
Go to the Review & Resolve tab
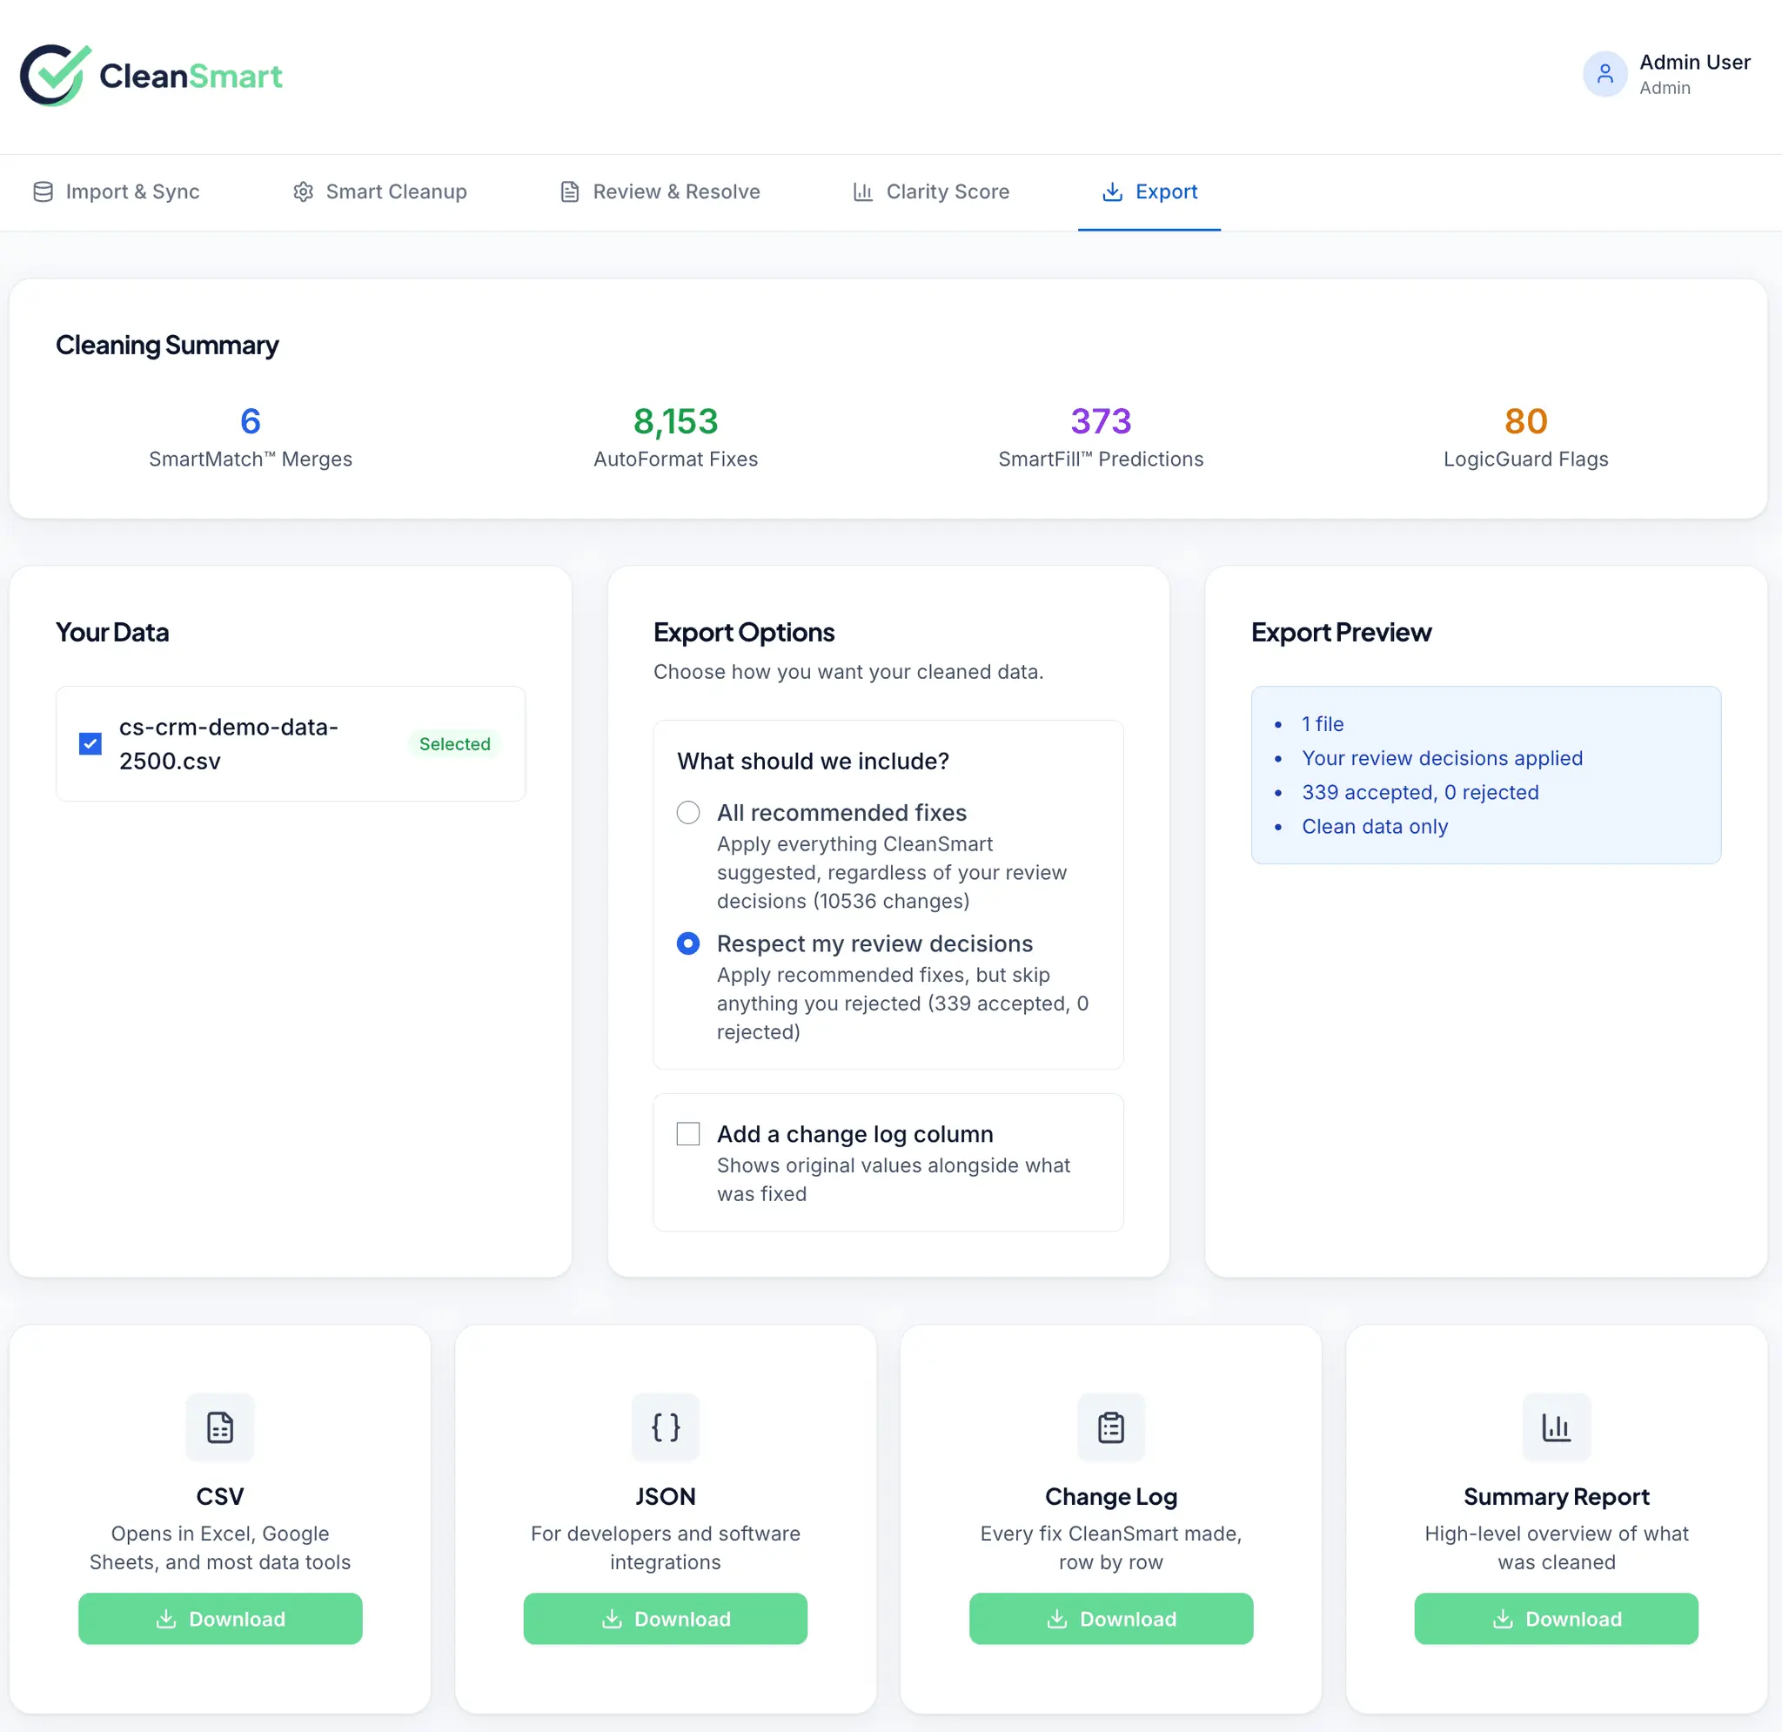tap(661, 192)
